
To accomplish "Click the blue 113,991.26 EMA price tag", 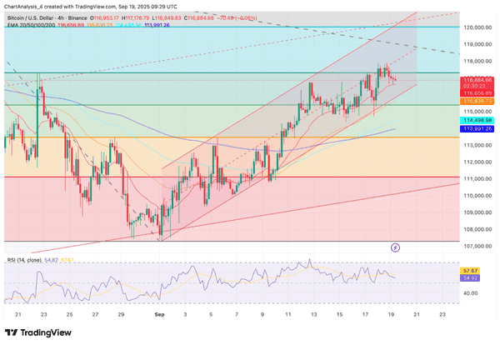I will click(478, 129).
